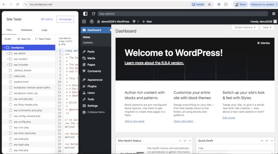Visit demo2026's WordPress site home
Screen dimensions: 278x154
click(x=113, y=22)
